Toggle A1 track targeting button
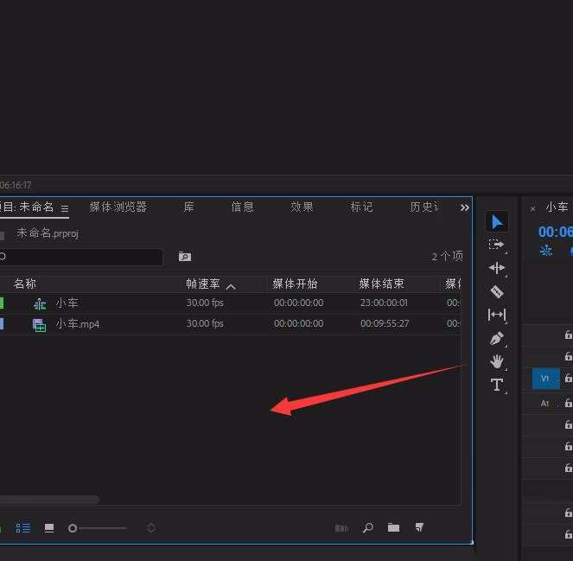573x561 pixels. (544, 403)
